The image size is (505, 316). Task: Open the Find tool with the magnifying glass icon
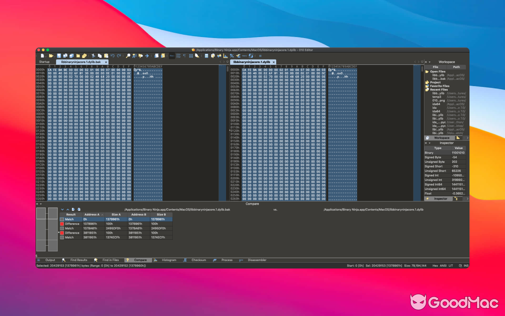pos(128,55)
